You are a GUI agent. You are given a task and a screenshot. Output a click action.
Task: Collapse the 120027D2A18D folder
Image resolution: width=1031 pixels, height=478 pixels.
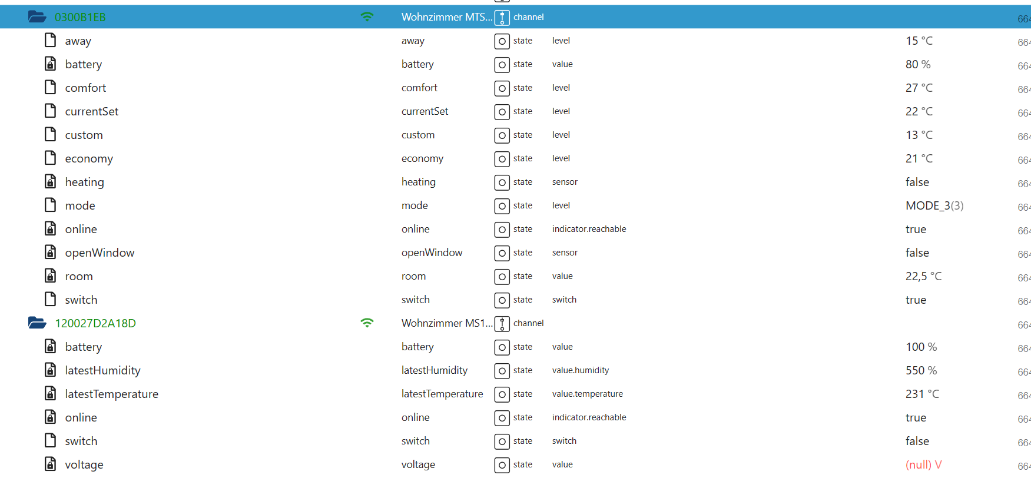tap(37, 323)
